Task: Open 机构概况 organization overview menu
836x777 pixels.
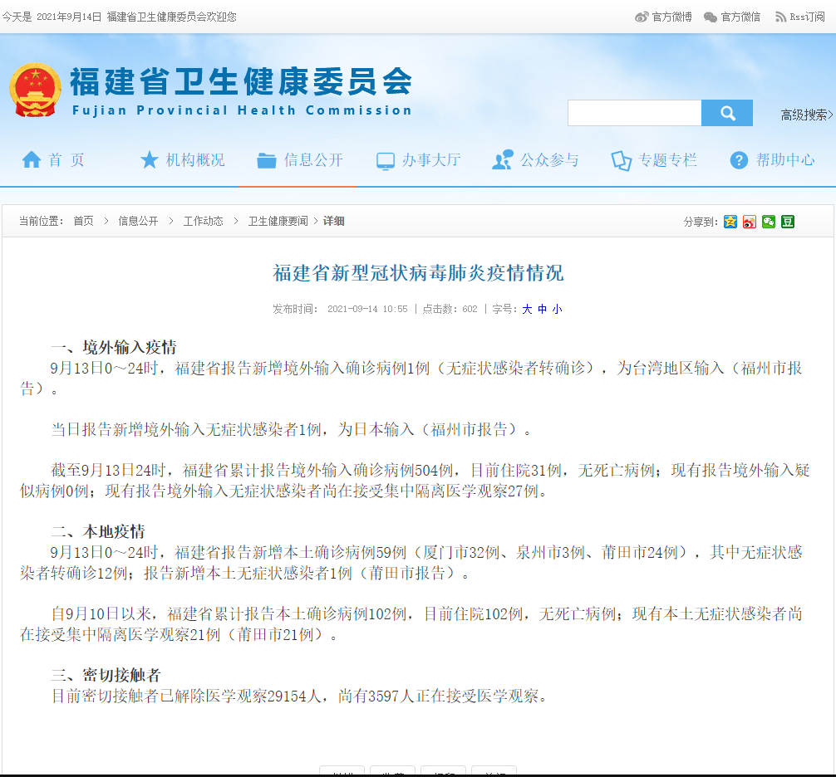Action: (182, 160)
